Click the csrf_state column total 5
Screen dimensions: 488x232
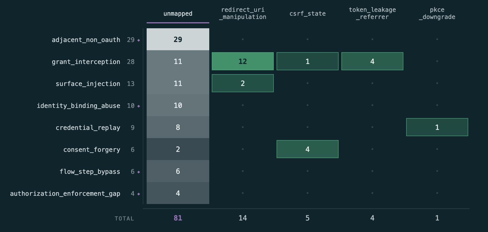tap(308, 218)
